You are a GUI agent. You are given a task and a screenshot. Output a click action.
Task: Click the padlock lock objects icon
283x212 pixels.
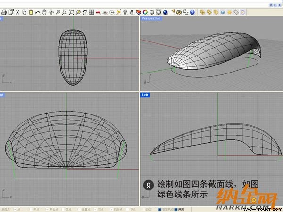[132, 12]
